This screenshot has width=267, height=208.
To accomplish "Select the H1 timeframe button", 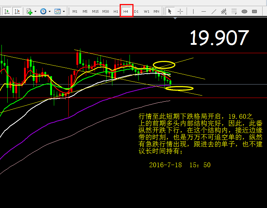I will click(x=116, y=11).
